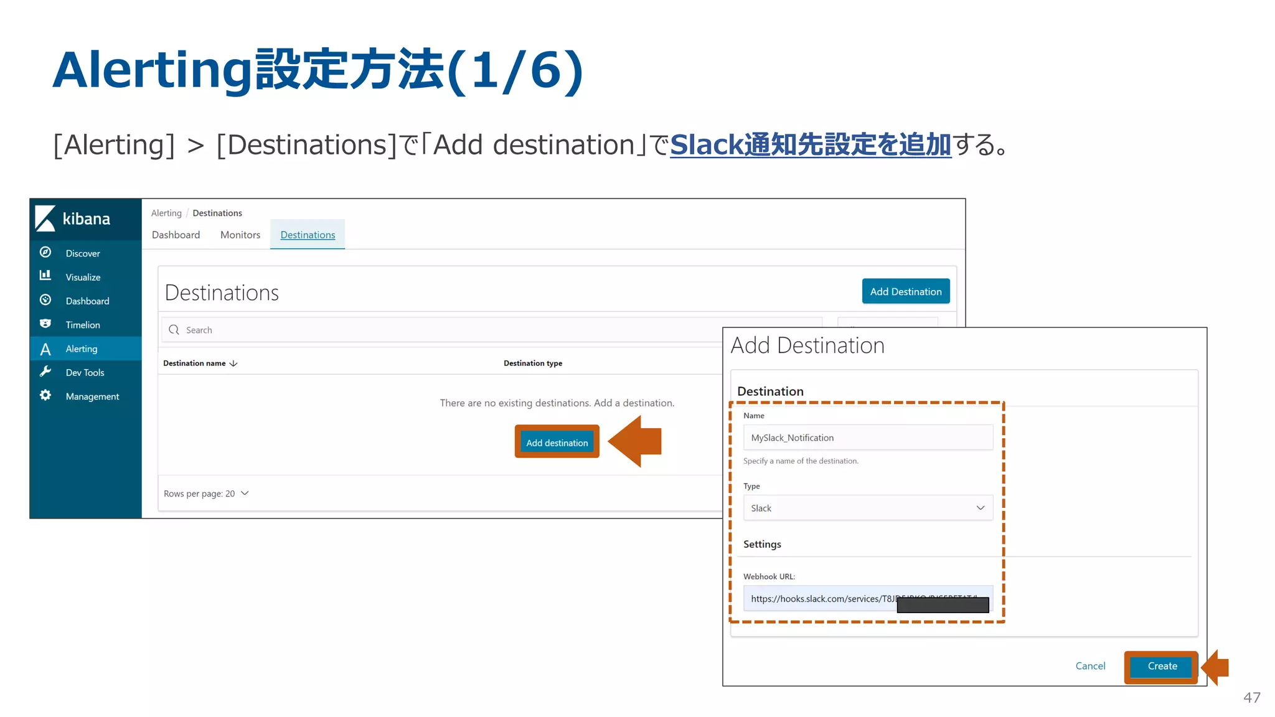Click the 'There are no existing destinations' message
This screenshot has height=717, width=1275.
coord(557,403)
